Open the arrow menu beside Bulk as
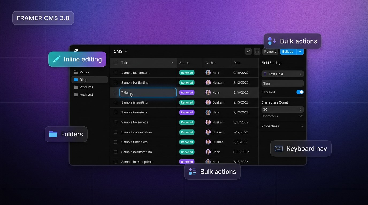 pyautogui.click(x=300, y=52)
